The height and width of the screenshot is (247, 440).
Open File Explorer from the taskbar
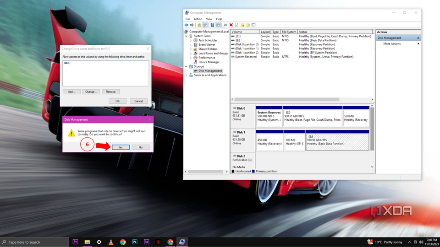(x=87, y=242)
